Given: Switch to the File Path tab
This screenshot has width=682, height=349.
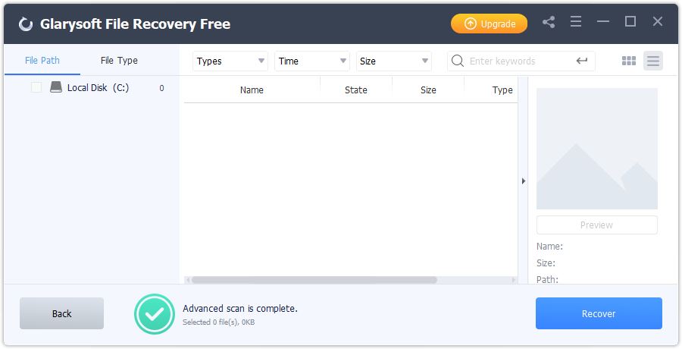Looking at the screenshot, I should (42, 61).
